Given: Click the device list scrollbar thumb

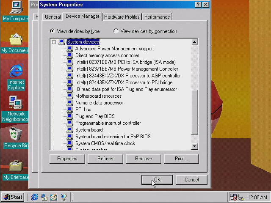Looking at the screenshot, I should (195, 112).
